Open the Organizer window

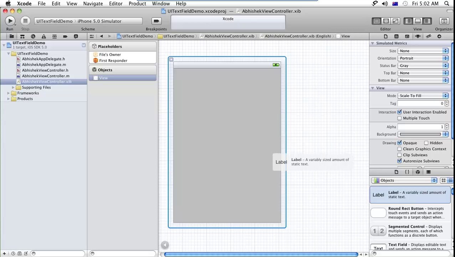(x=444, y=21)
